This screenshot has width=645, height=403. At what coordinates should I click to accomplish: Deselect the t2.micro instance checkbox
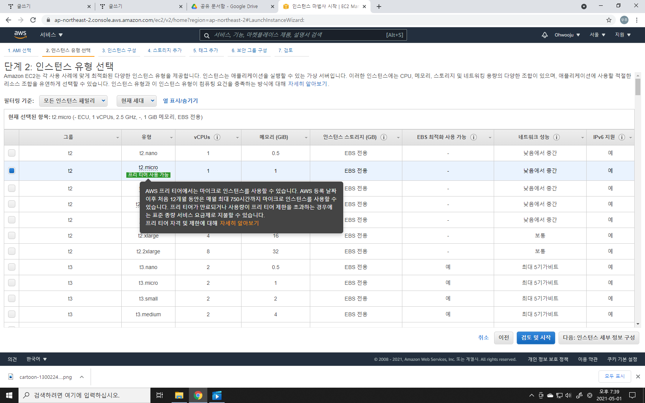12,170
